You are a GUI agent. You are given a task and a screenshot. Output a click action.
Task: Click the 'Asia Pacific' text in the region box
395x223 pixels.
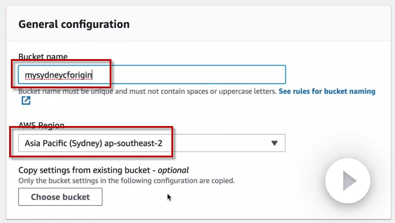click(x=46, y=143)
